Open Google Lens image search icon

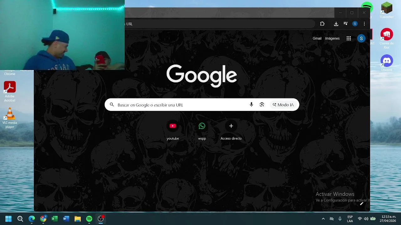tap(262, 105)
